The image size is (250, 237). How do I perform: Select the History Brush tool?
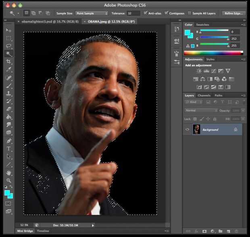(x=8, y=101)
